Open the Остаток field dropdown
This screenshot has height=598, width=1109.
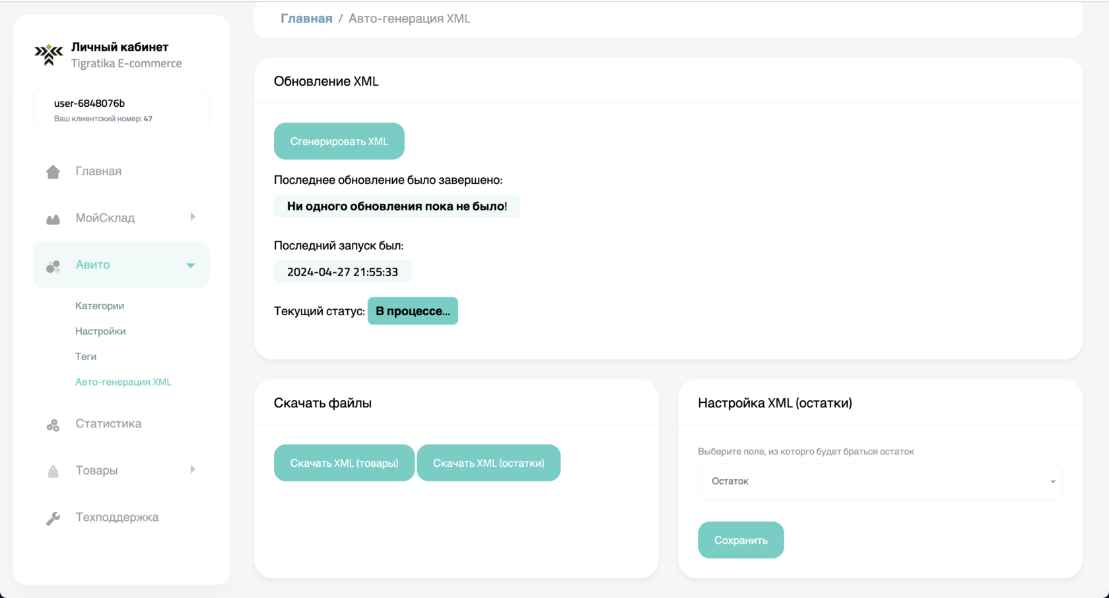tap(880, 481)
